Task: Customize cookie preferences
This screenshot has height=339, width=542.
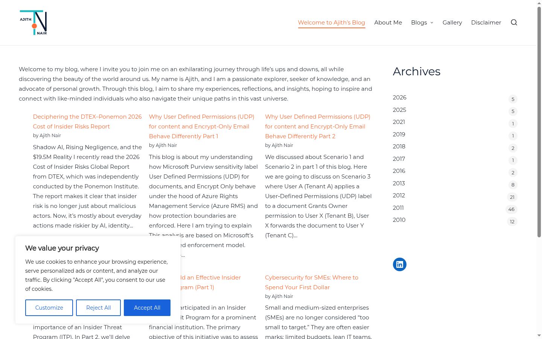Action: [49, 308]
